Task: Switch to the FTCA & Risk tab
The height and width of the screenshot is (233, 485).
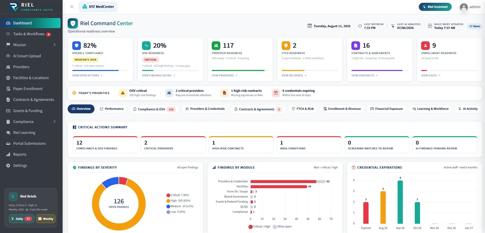Action: click(303, 109)
